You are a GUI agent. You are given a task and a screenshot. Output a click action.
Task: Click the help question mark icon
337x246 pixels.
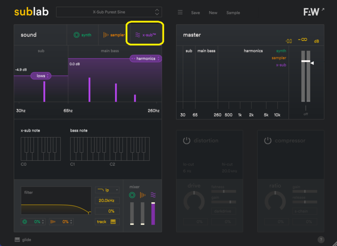tap(321, 239)
